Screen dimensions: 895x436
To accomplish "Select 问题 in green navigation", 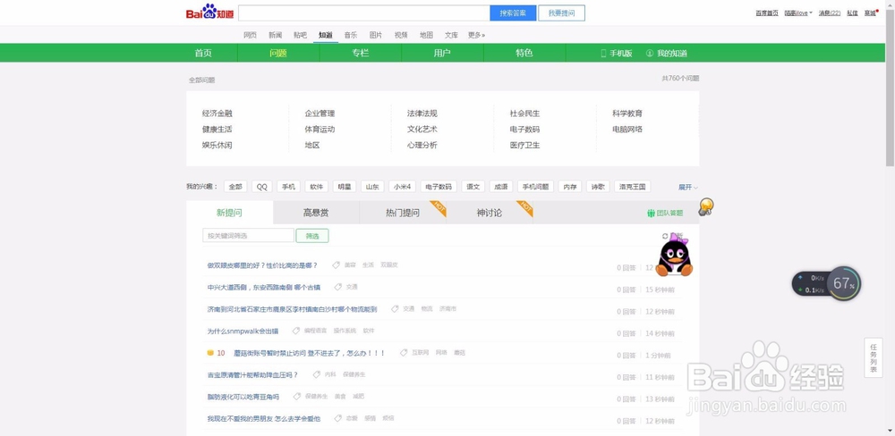I will coord(278,53).
